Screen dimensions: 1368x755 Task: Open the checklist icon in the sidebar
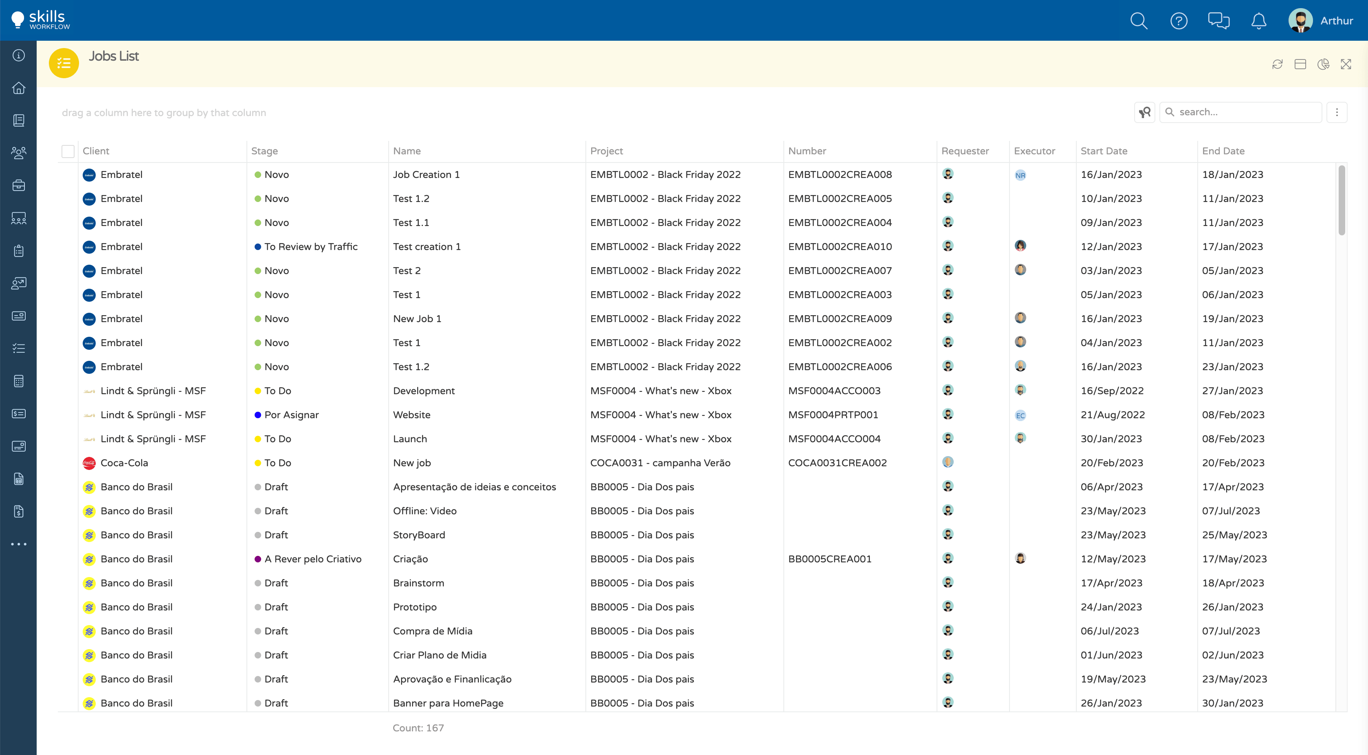click(19, 348)
